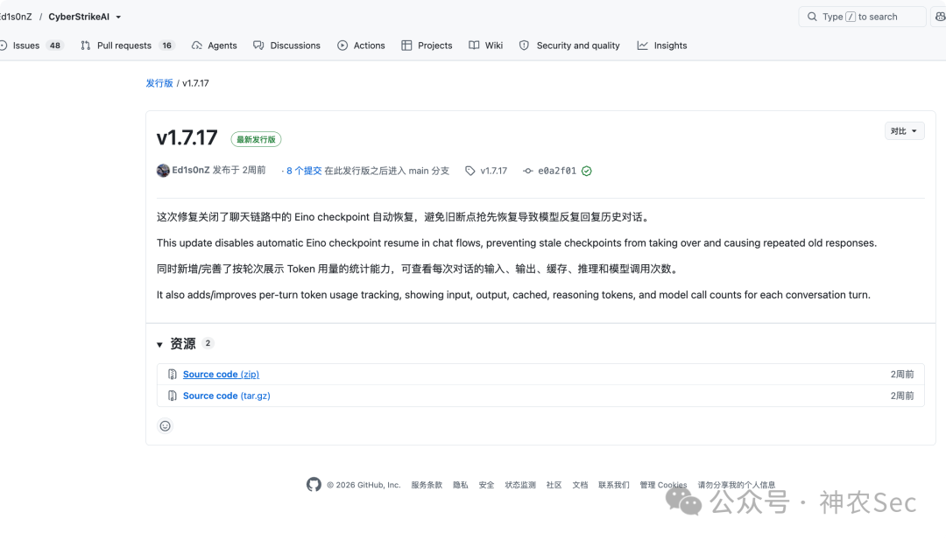
Task: Click the Issues count badge 48
Action: coord(55,46)
